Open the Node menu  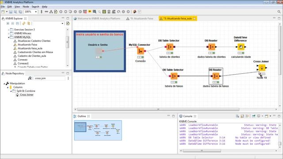26,7
